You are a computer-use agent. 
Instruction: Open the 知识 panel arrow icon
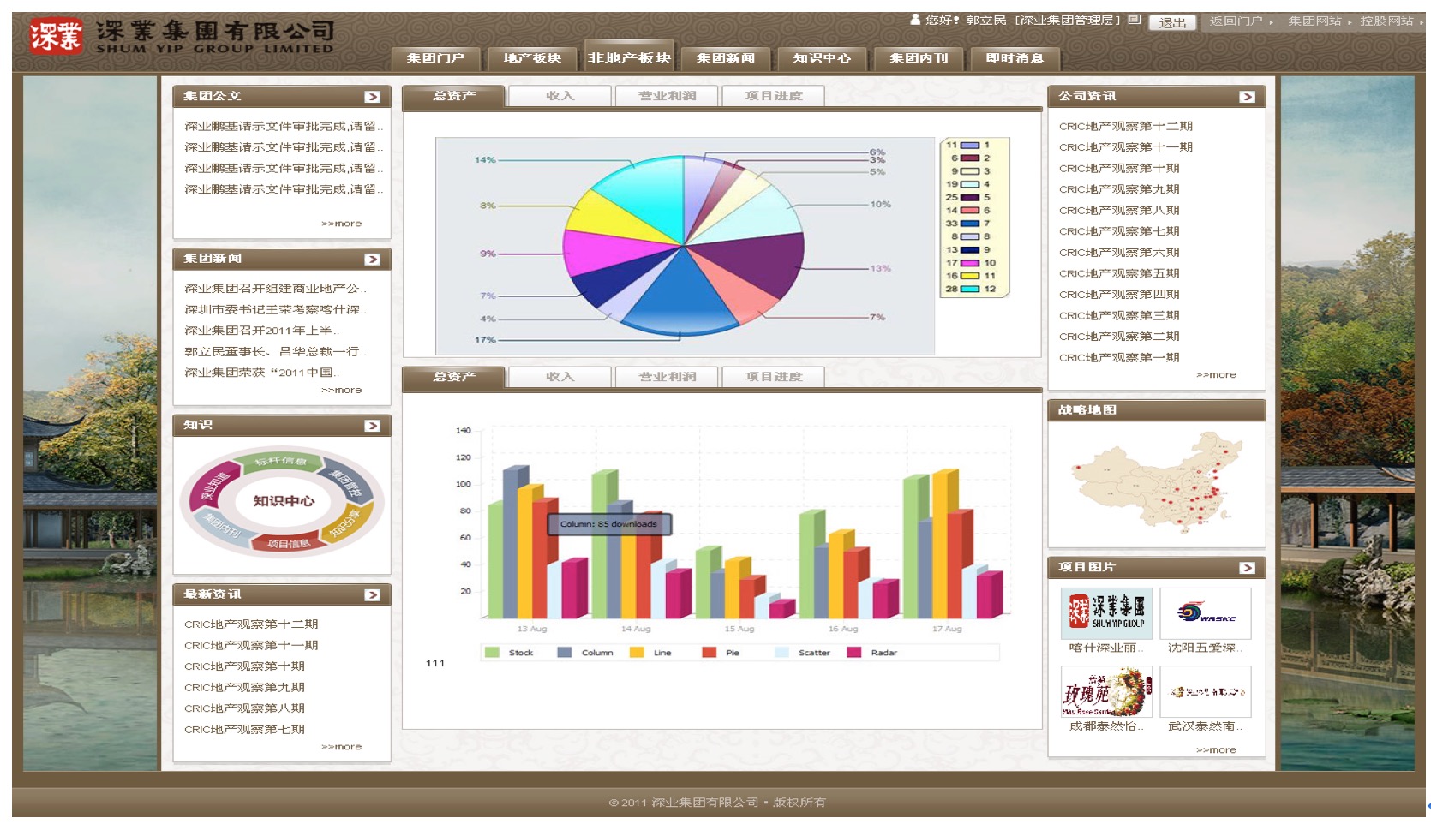[372, 426]
